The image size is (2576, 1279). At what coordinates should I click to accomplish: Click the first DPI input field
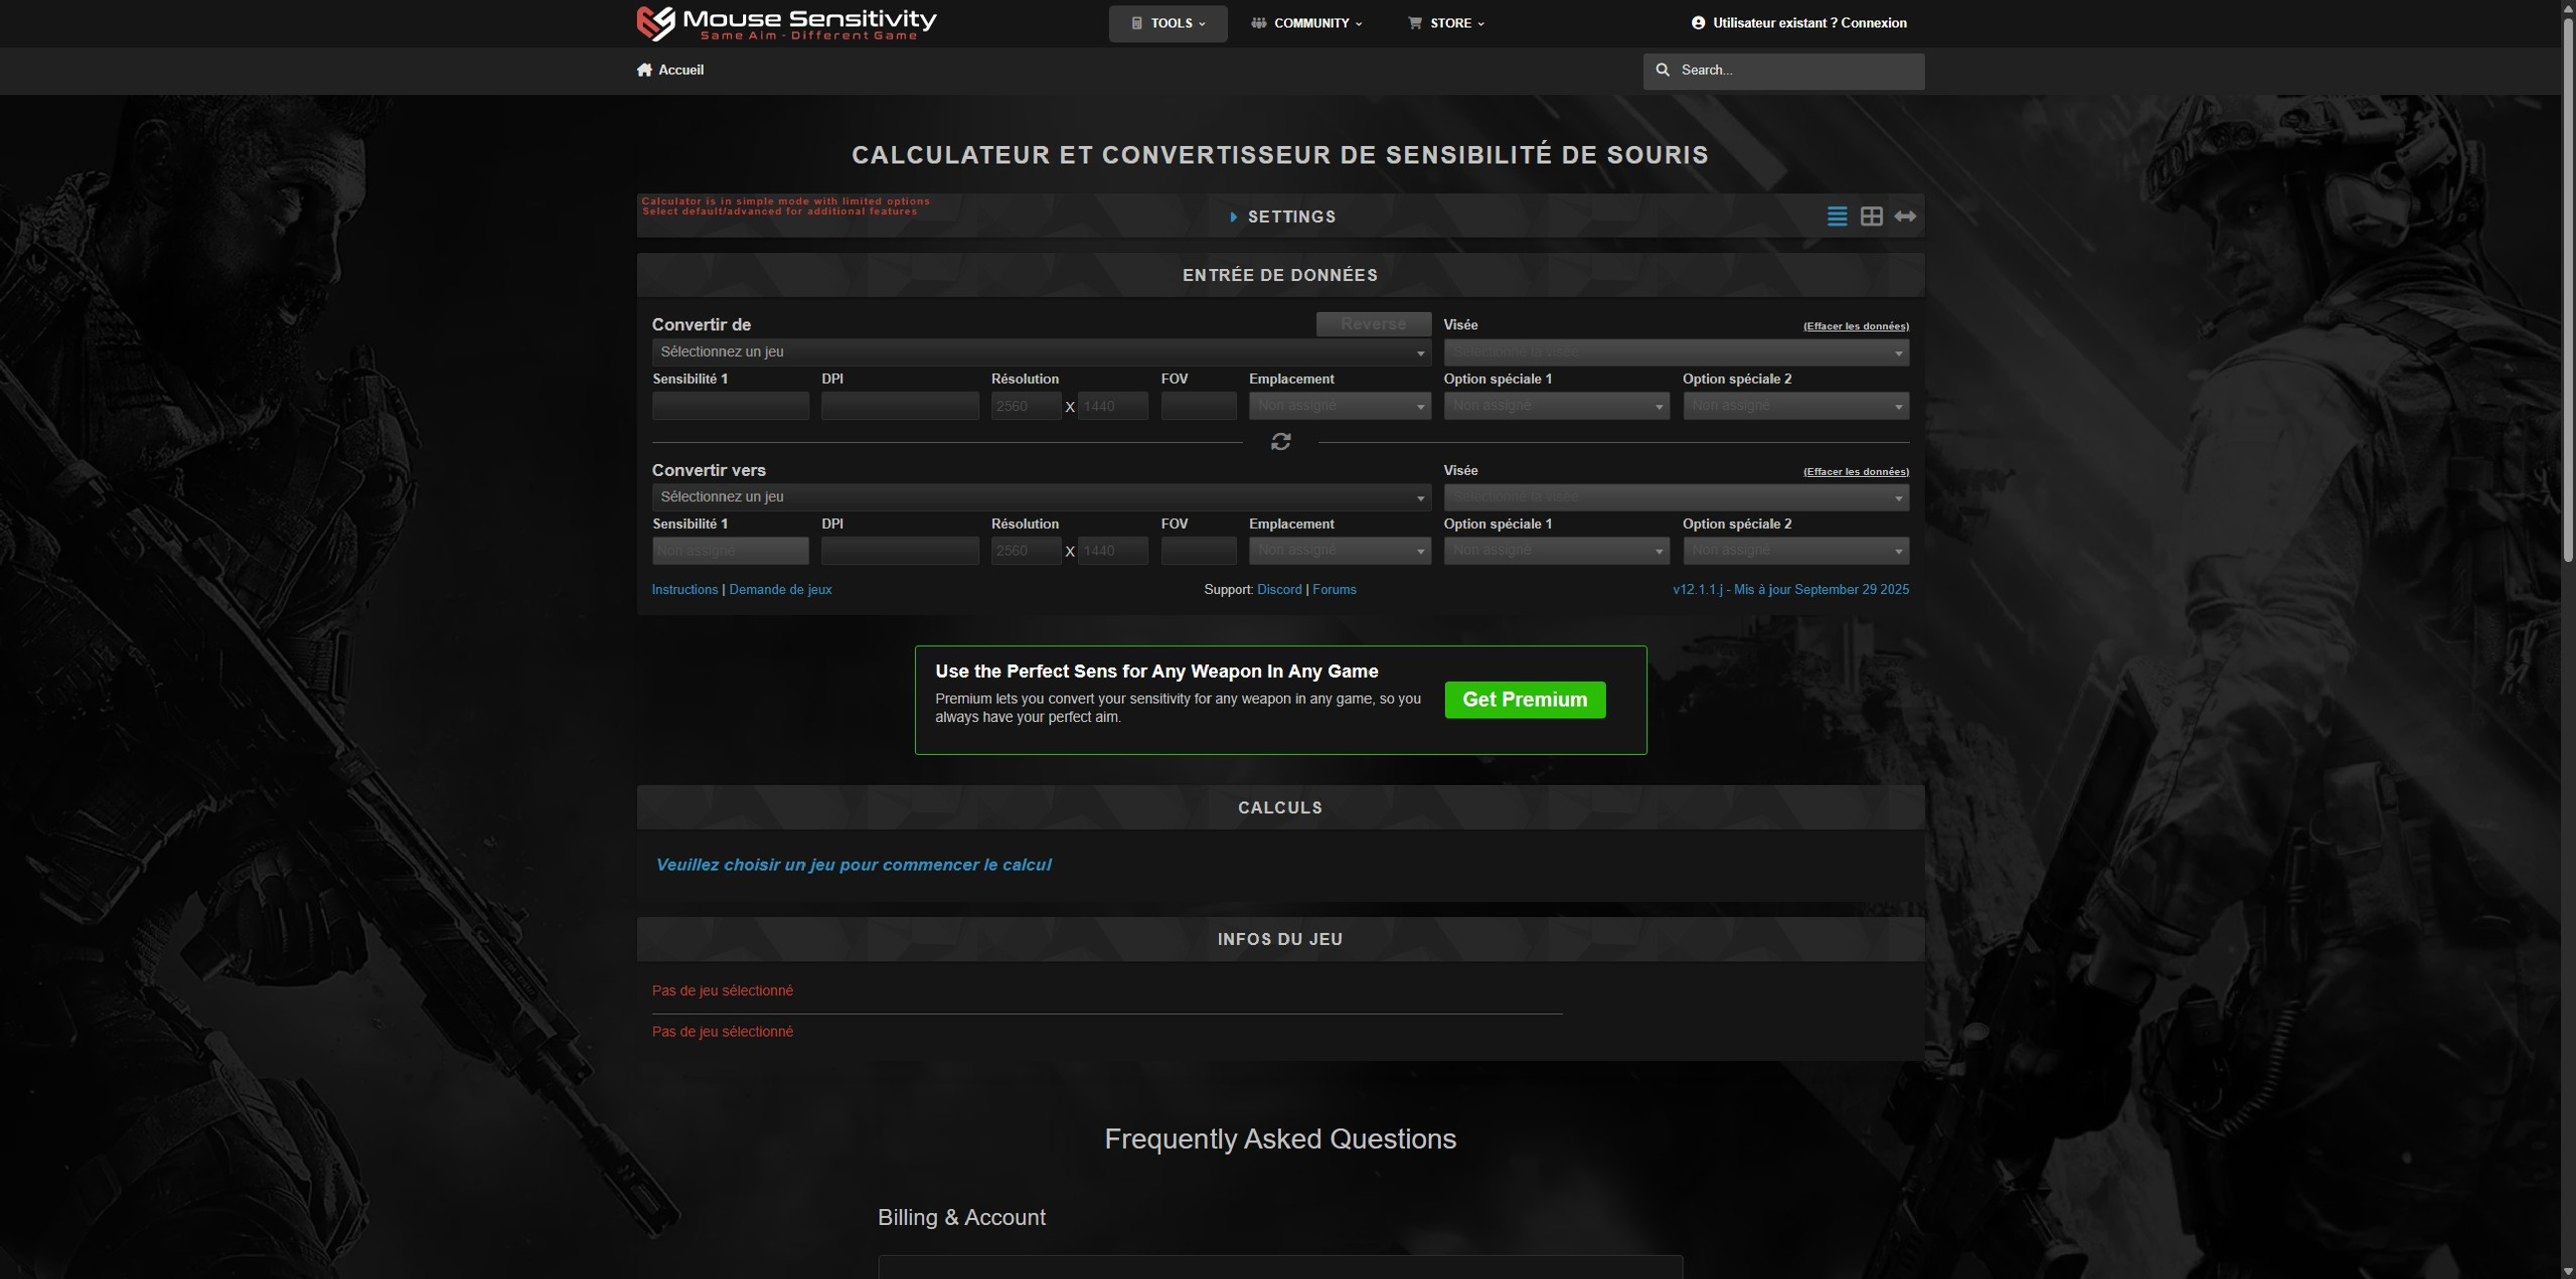point(899,406)
